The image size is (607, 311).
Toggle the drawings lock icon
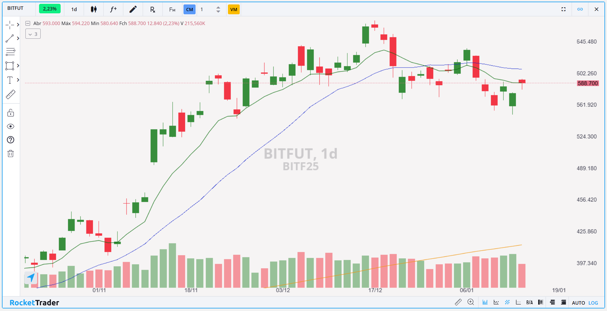(10, 113)
